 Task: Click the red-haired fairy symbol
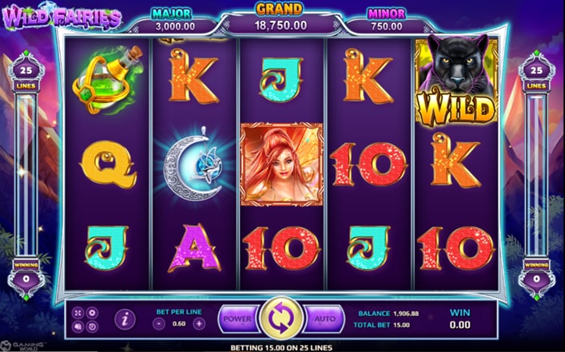[281, 164]
